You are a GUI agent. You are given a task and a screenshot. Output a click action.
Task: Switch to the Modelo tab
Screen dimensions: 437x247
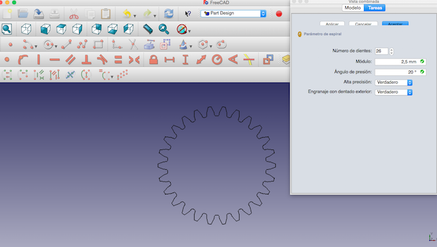352,8
